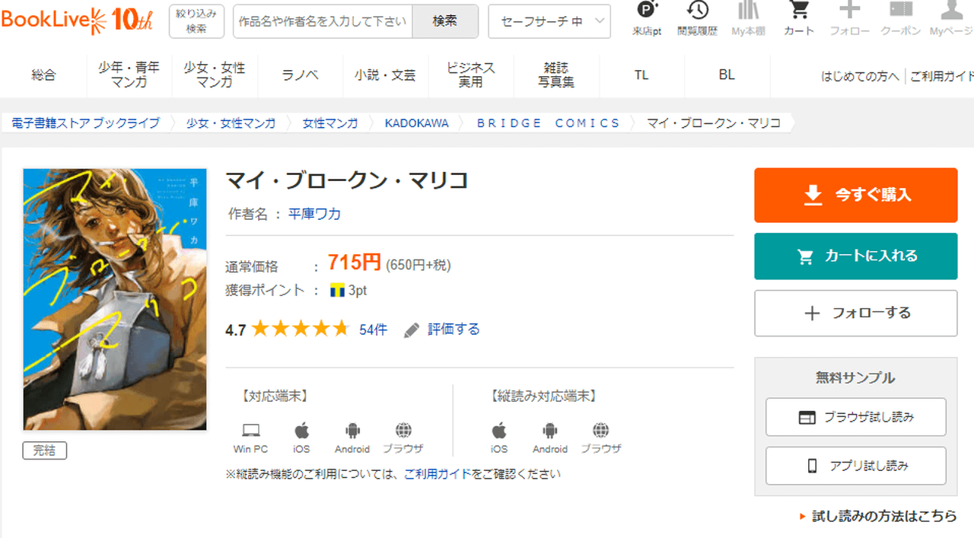
Task: Follow the title with フォローする button
Action: click(x=855, y=313)
